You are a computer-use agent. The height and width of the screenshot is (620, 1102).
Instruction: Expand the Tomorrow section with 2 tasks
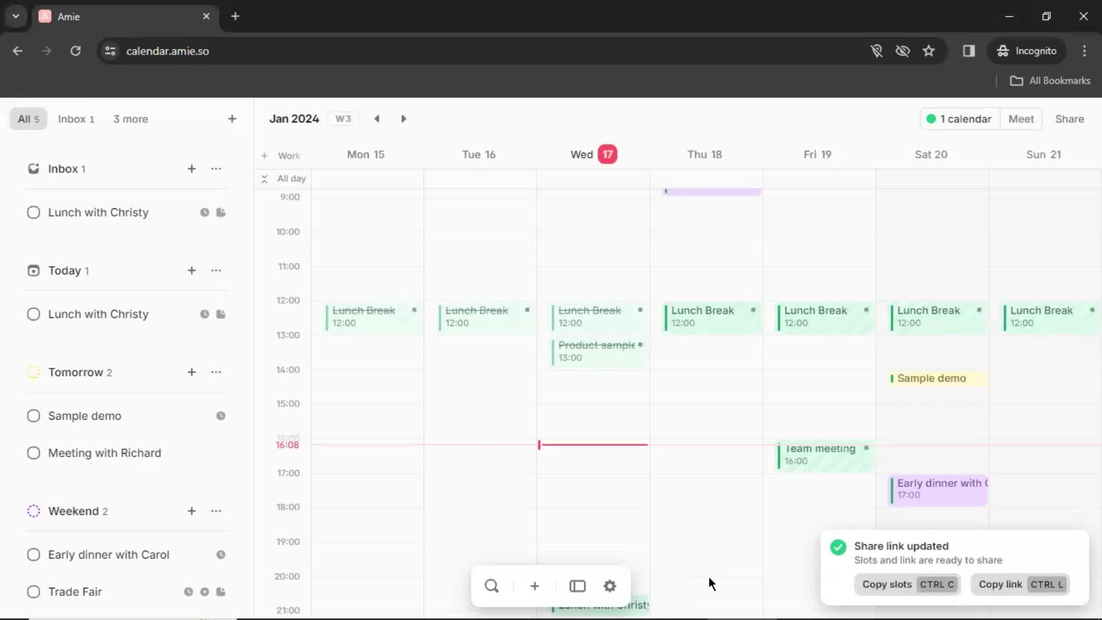76,371
